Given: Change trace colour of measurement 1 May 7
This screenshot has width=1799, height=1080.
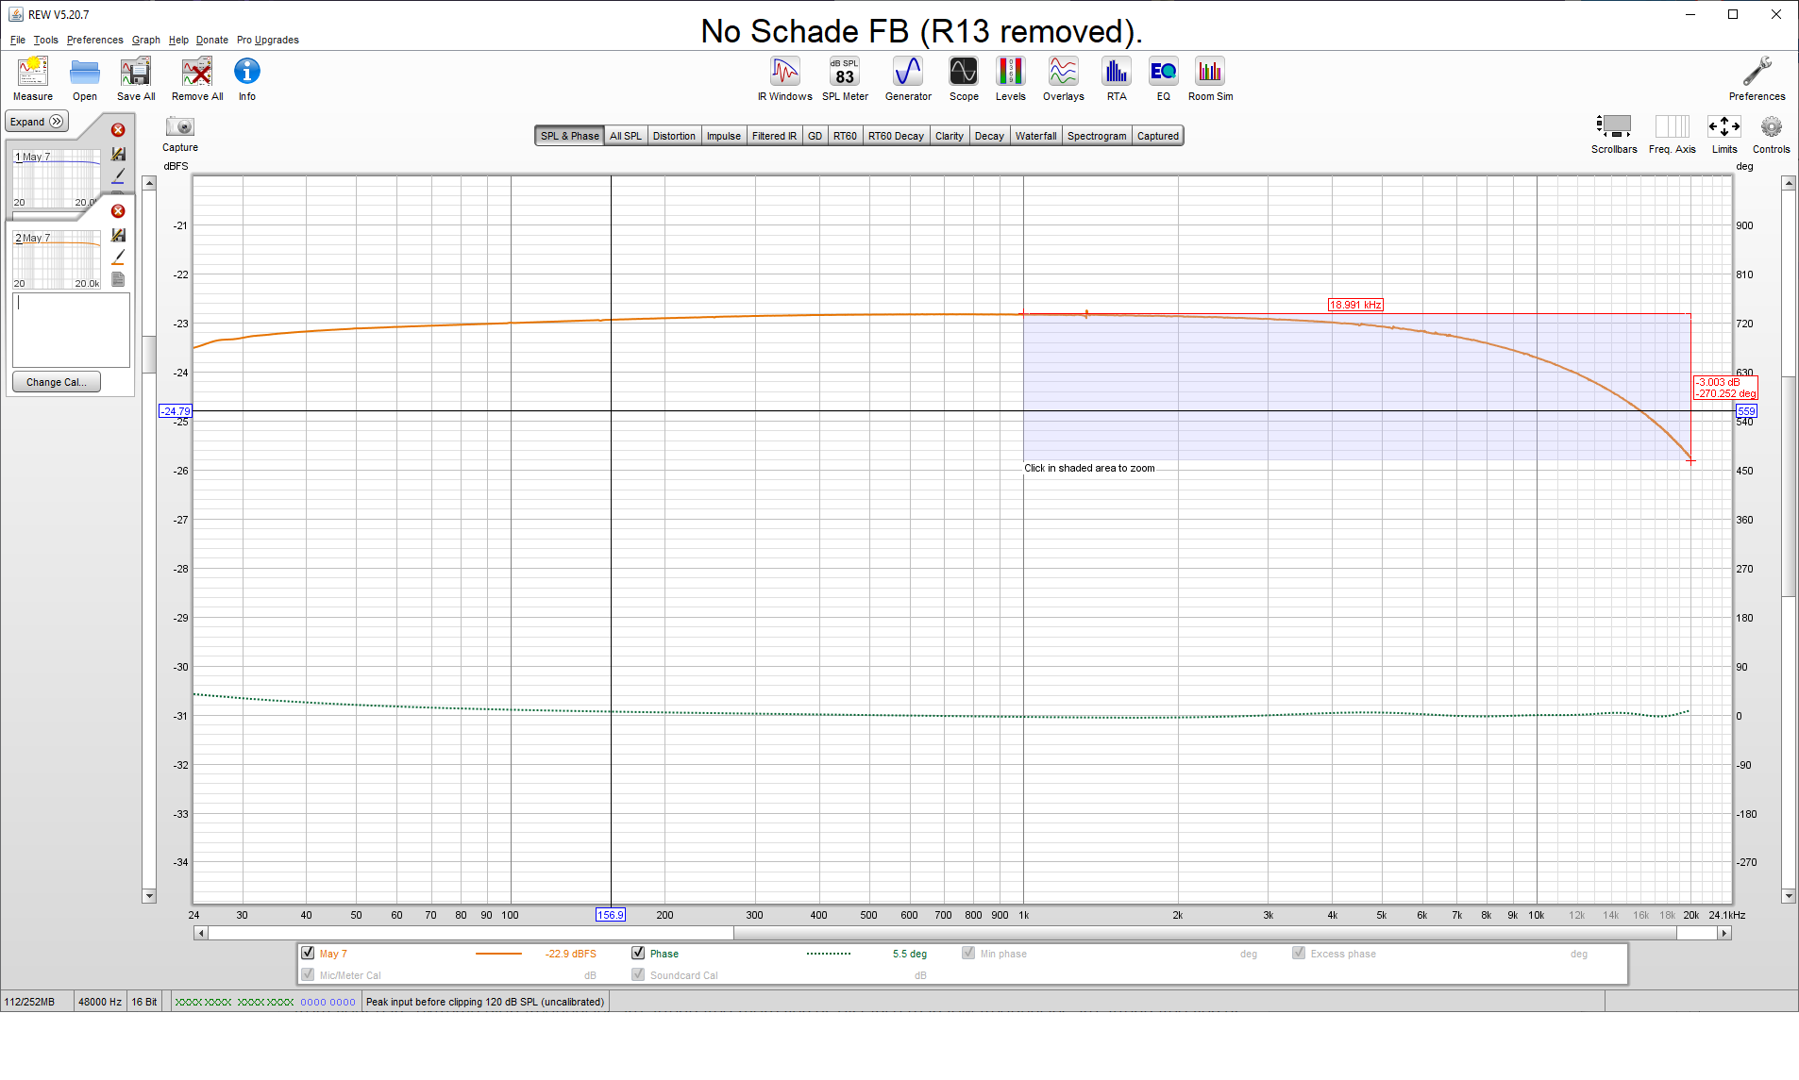Looking at the screenshot, I should point(118,175).
